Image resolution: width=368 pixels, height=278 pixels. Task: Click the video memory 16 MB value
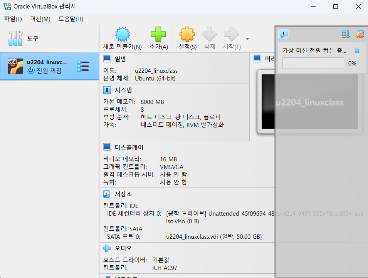point(168,159)
